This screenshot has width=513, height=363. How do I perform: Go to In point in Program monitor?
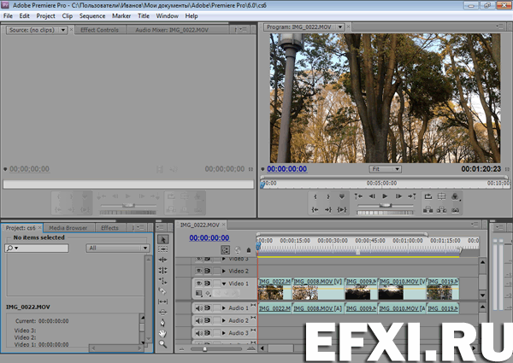[315, 210]
